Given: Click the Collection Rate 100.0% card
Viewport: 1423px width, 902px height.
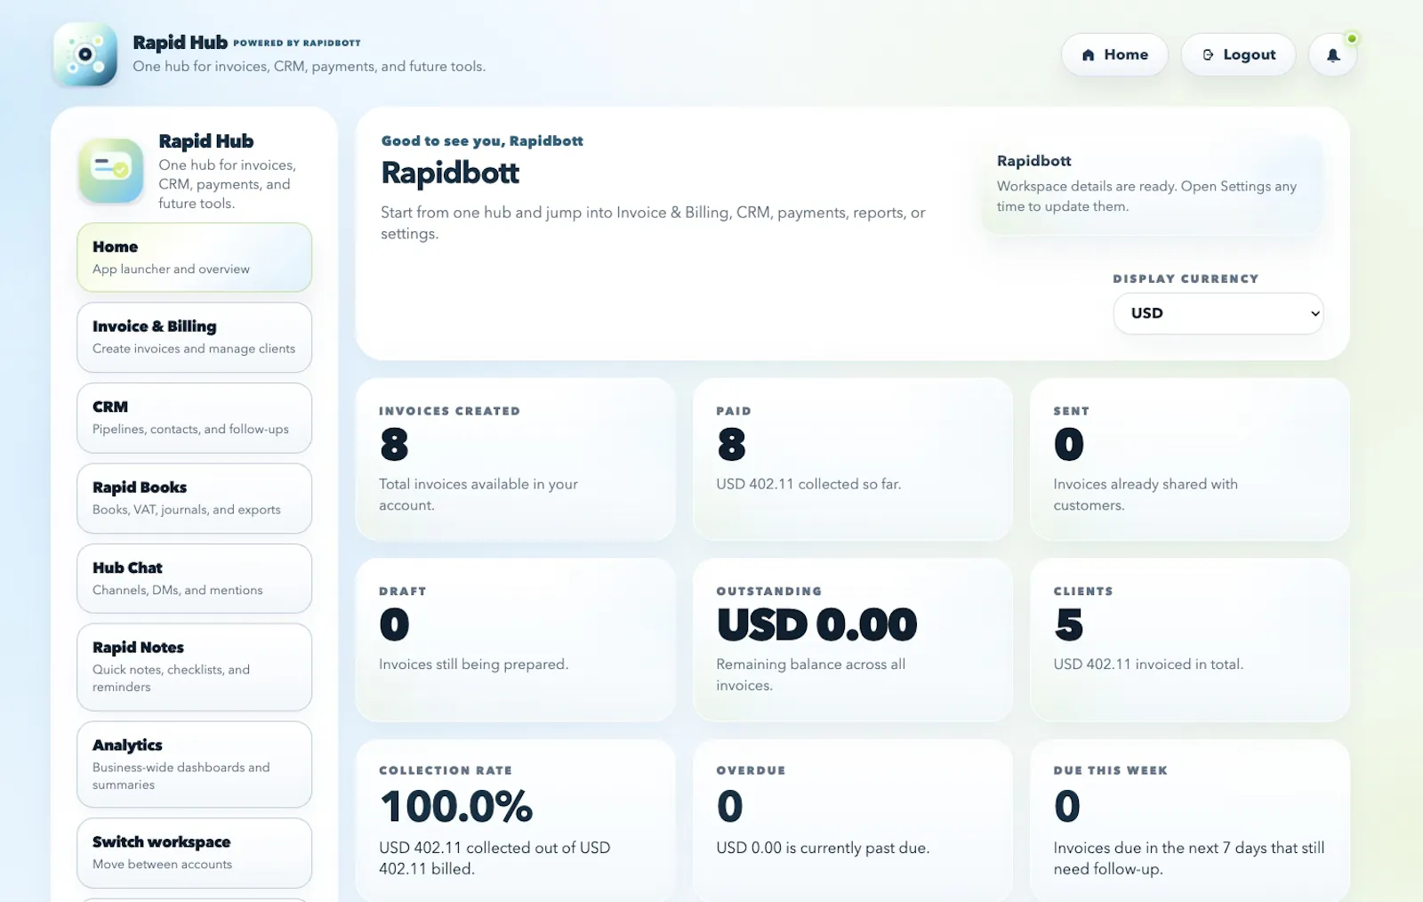Looking at the screenshot, I should click(x=516, y=820).
